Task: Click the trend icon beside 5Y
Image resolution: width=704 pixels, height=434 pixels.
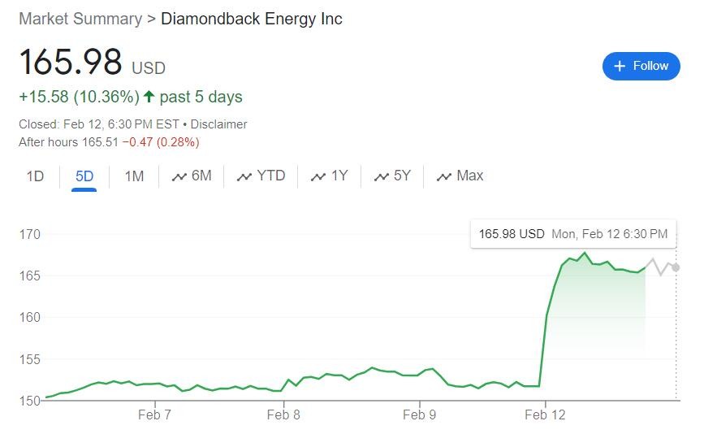Action: point(381,176)
